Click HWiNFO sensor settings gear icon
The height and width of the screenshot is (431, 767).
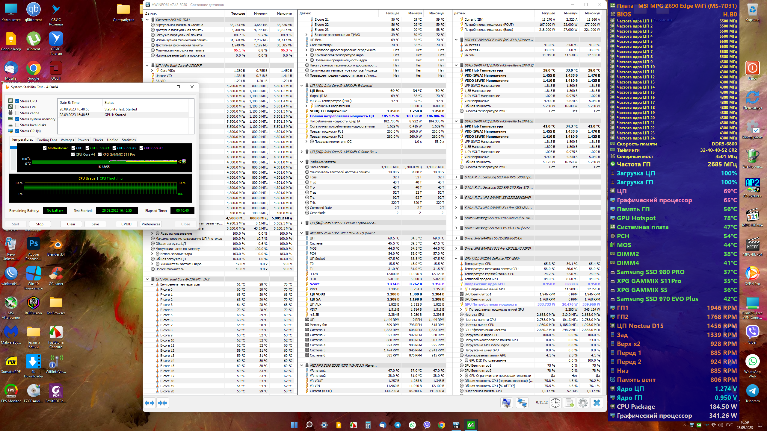tap(583, 403)
